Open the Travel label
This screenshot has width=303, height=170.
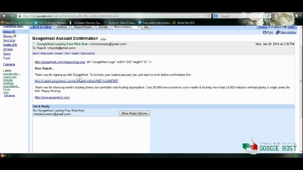coord(6,89)
